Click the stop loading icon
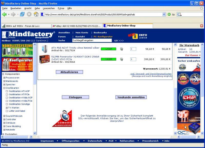The width and height of the screenshot is (205, 148). click(x=29, y=14)
